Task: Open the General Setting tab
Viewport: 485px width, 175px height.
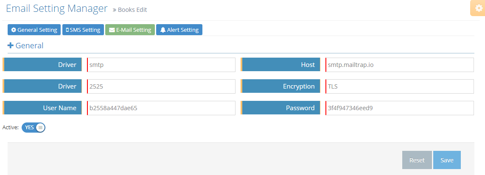Action: [x=34, y=30]
